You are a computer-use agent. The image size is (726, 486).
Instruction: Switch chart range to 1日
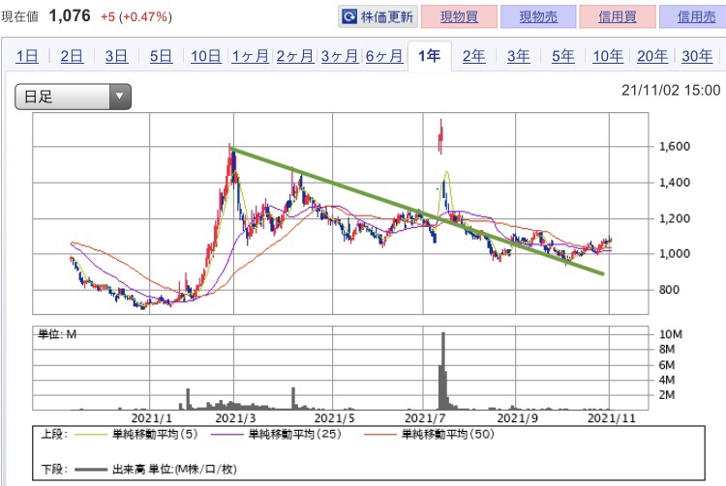(x=27, y=56)
